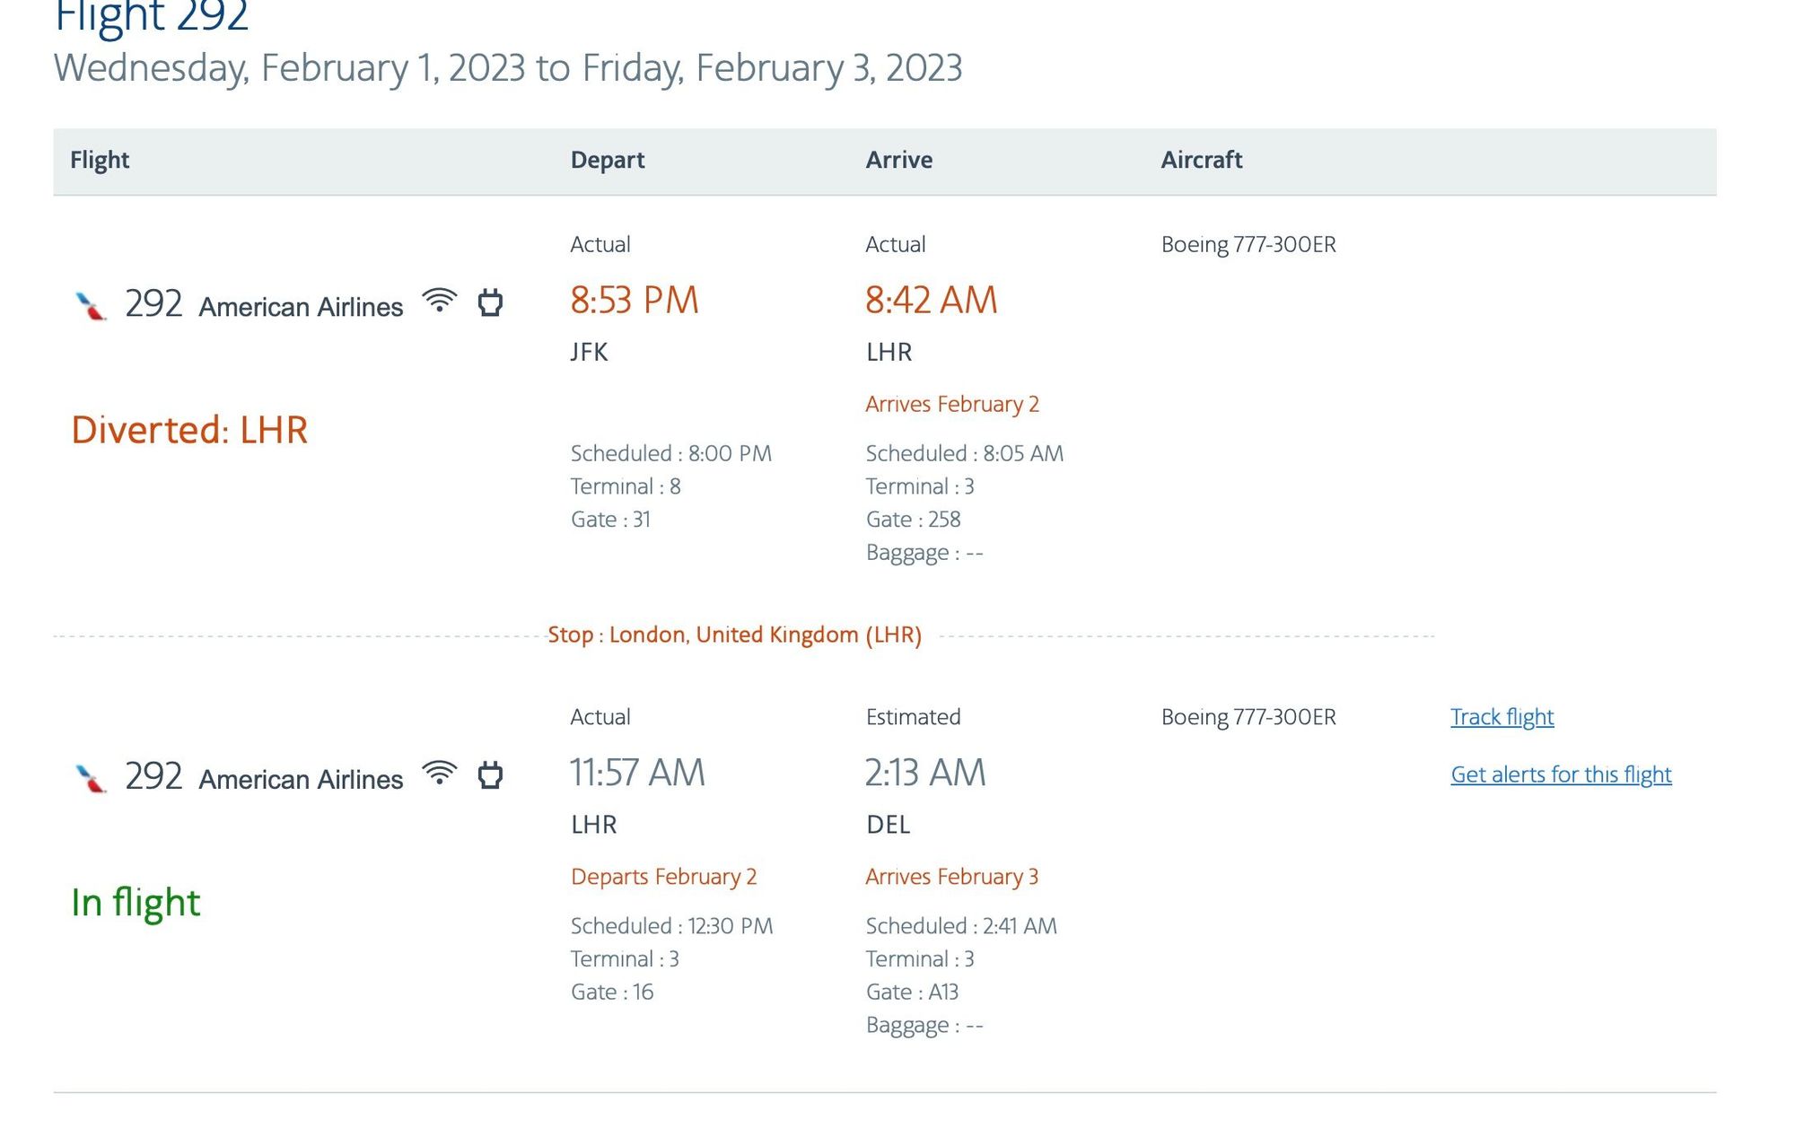
Task: Select the 8:42 AM actual arrival time
Action: 931,300
